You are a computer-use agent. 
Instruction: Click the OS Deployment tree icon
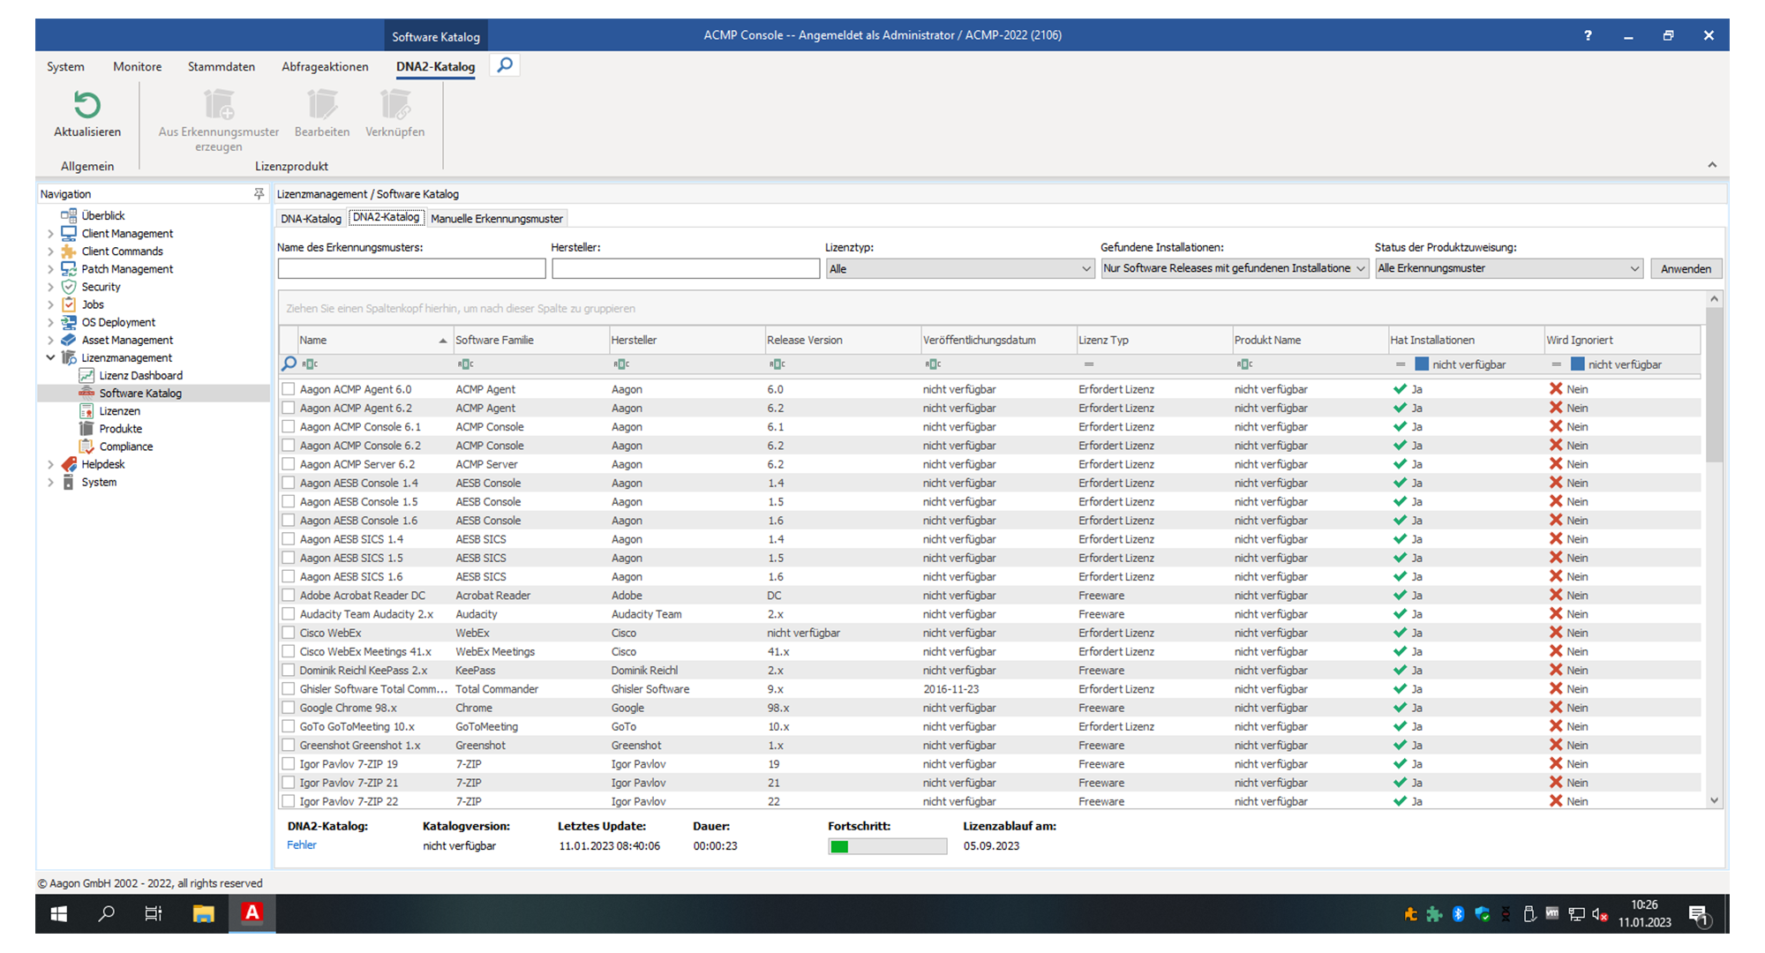click(69, 322)
